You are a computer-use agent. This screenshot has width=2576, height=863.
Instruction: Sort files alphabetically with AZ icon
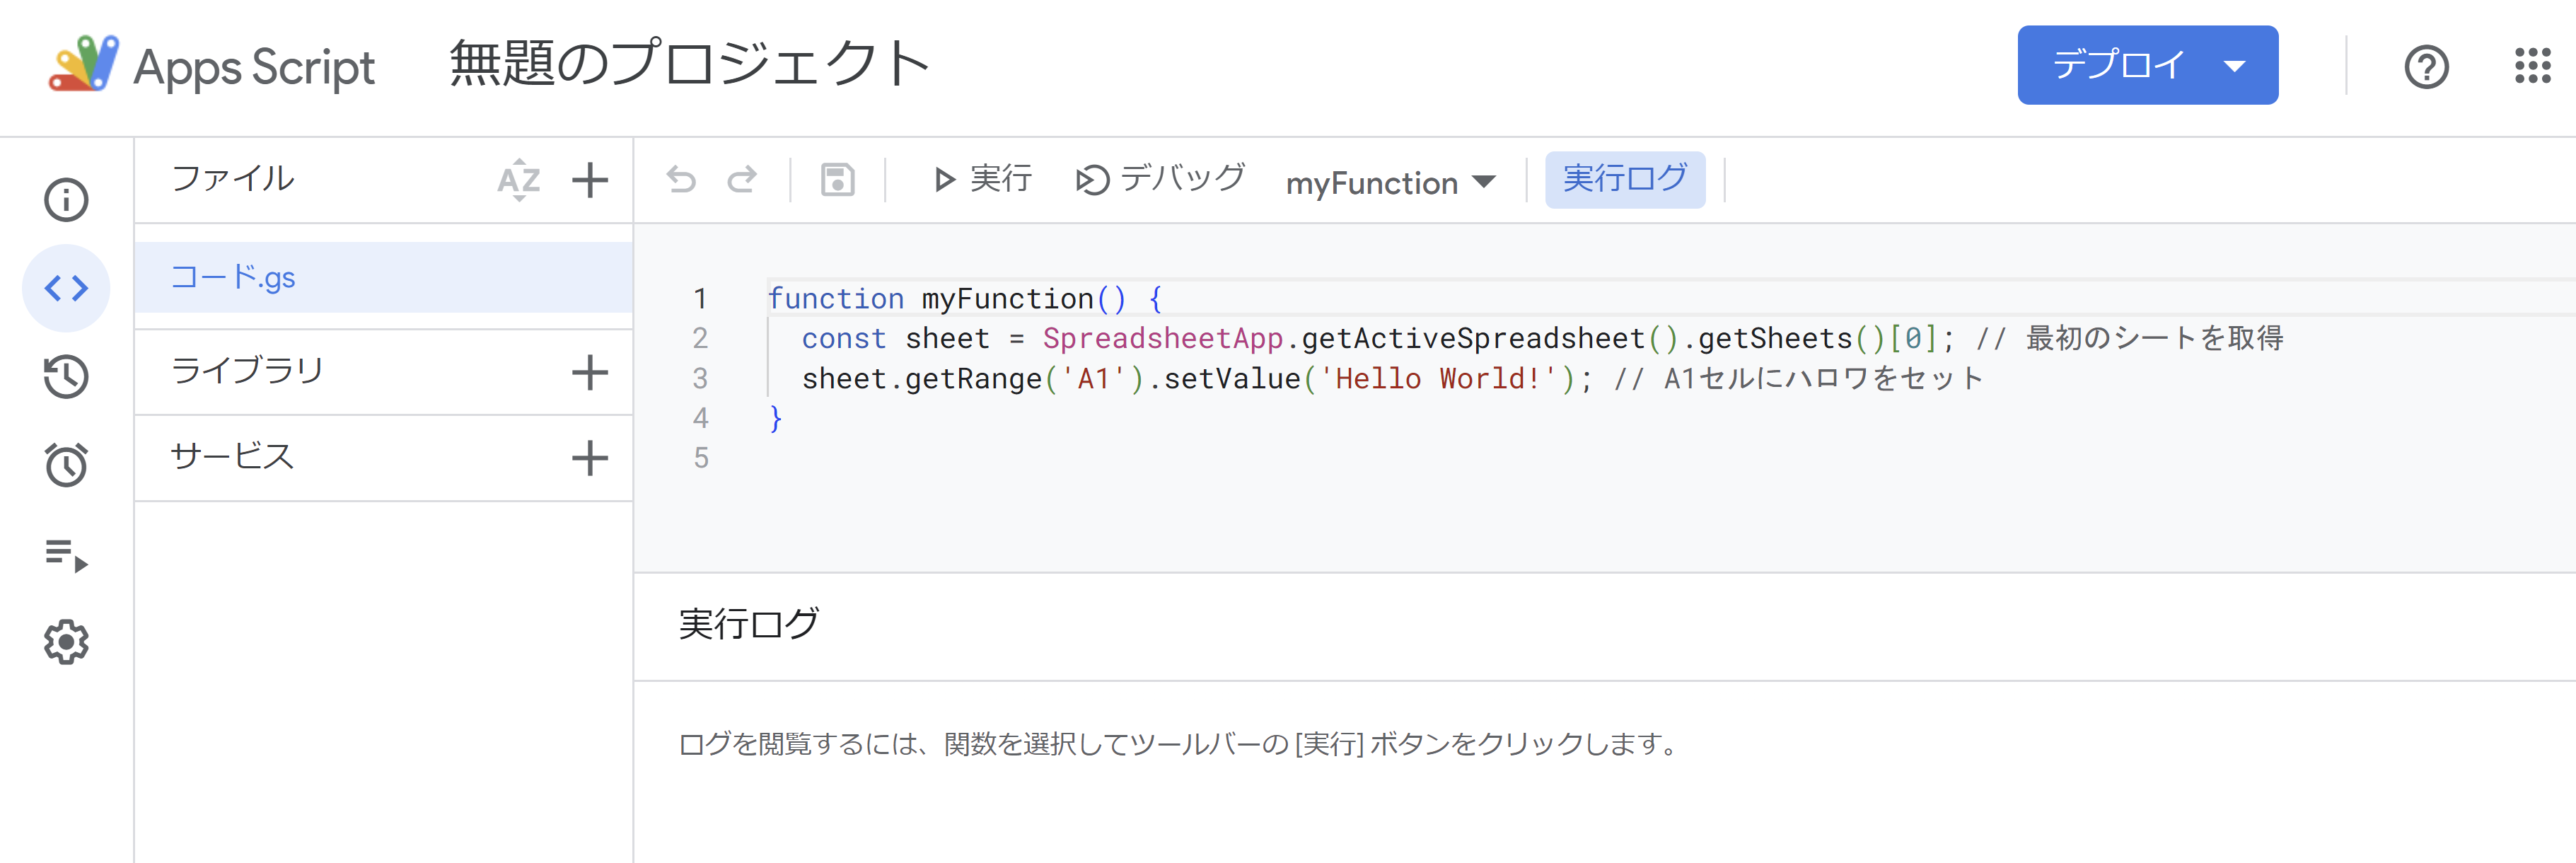(518, 180)
